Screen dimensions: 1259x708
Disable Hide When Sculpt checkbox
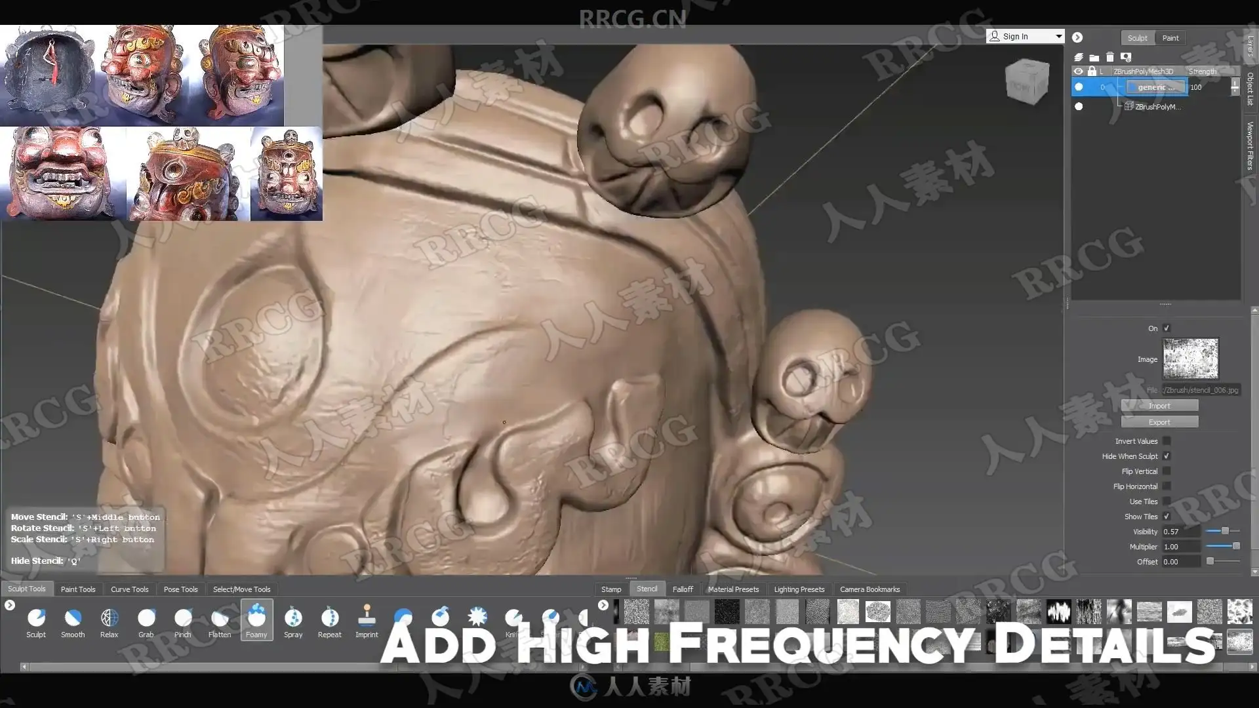tap(1167, 456)
